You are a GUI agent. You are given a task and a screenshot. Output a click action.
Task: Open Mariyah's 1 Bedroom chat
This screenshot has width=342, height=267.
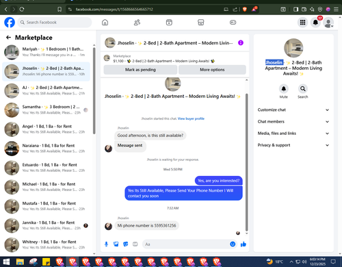pos(46,52)
